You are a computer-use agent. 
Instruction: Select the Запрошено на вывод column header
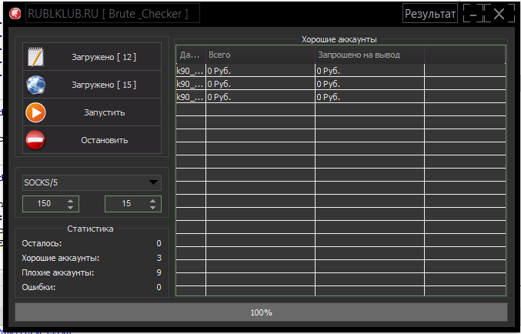[x=369, y=55]
